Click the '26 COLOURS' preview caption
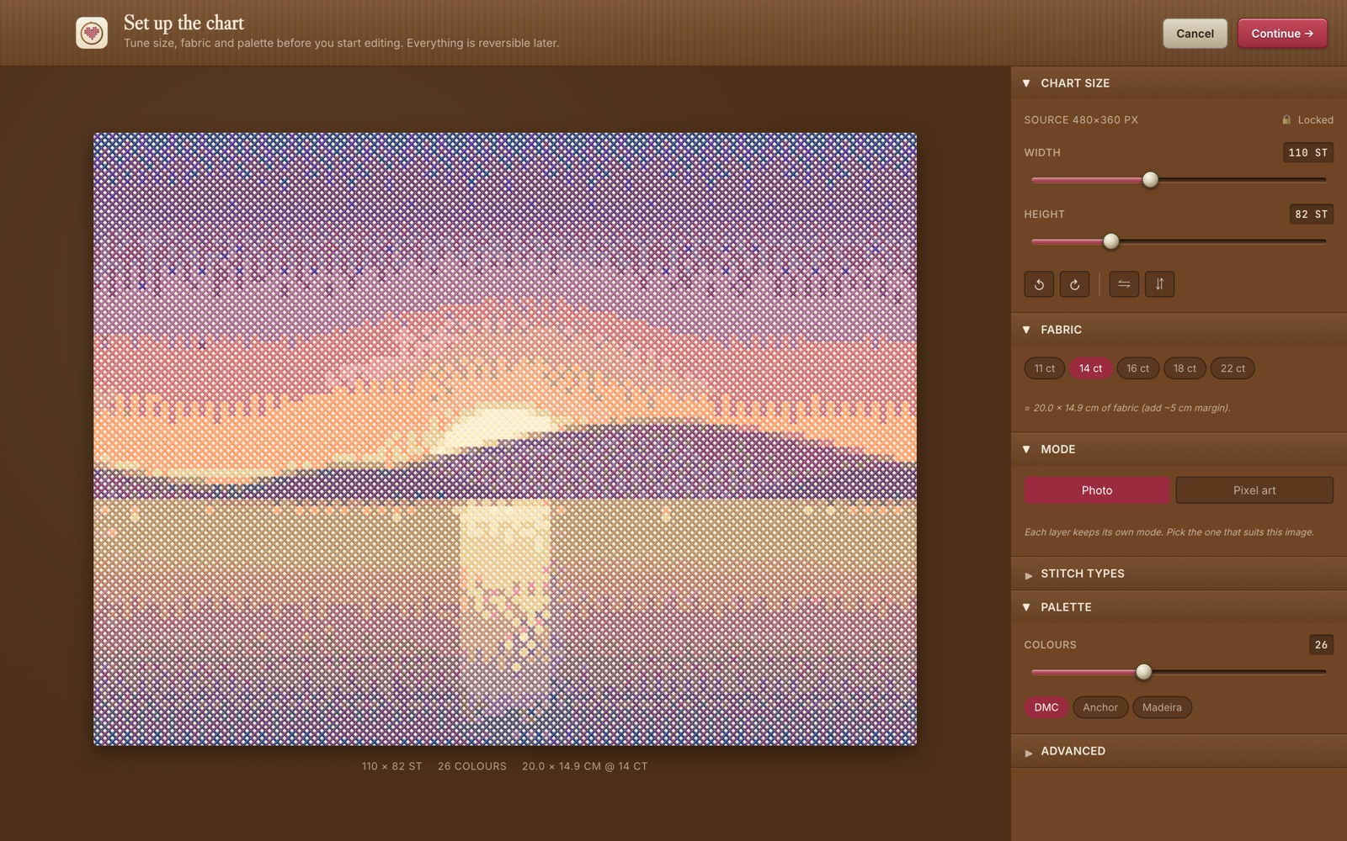Viewport: 1347px width, 841px height. tap(472, 766)
